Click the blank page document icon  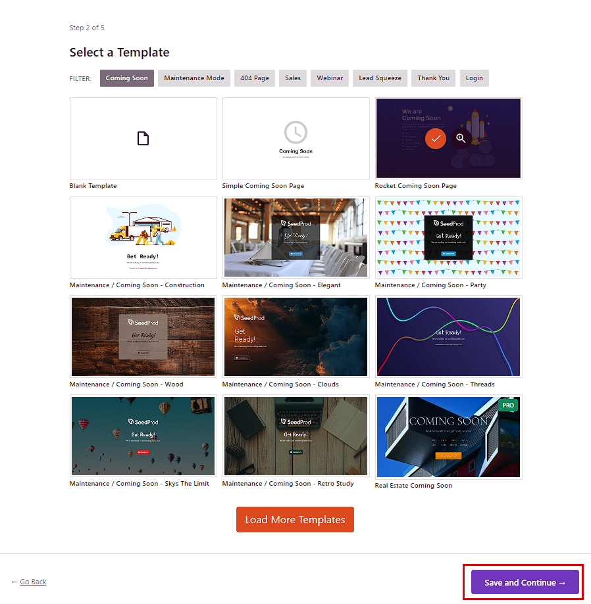(143, 138)
